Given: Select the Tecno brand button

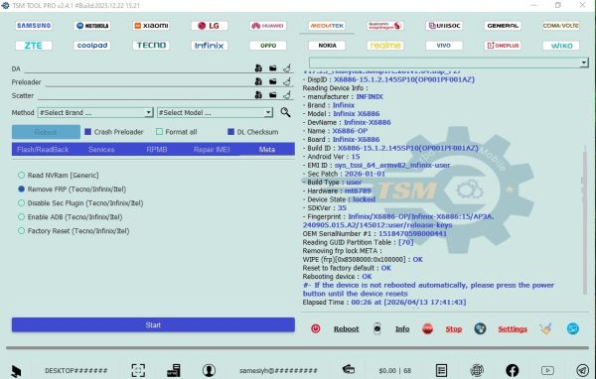Looking at the screenshot, I should click(151, 46).
